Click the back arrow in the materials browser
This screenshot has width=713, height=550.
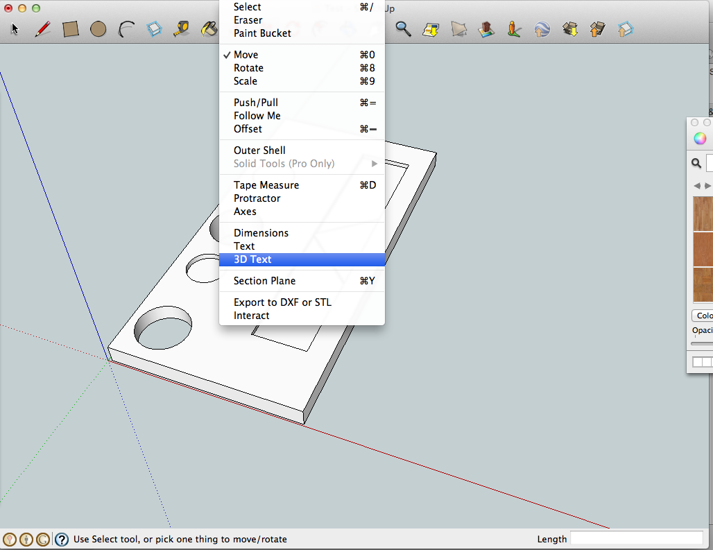tap(697, 186)
